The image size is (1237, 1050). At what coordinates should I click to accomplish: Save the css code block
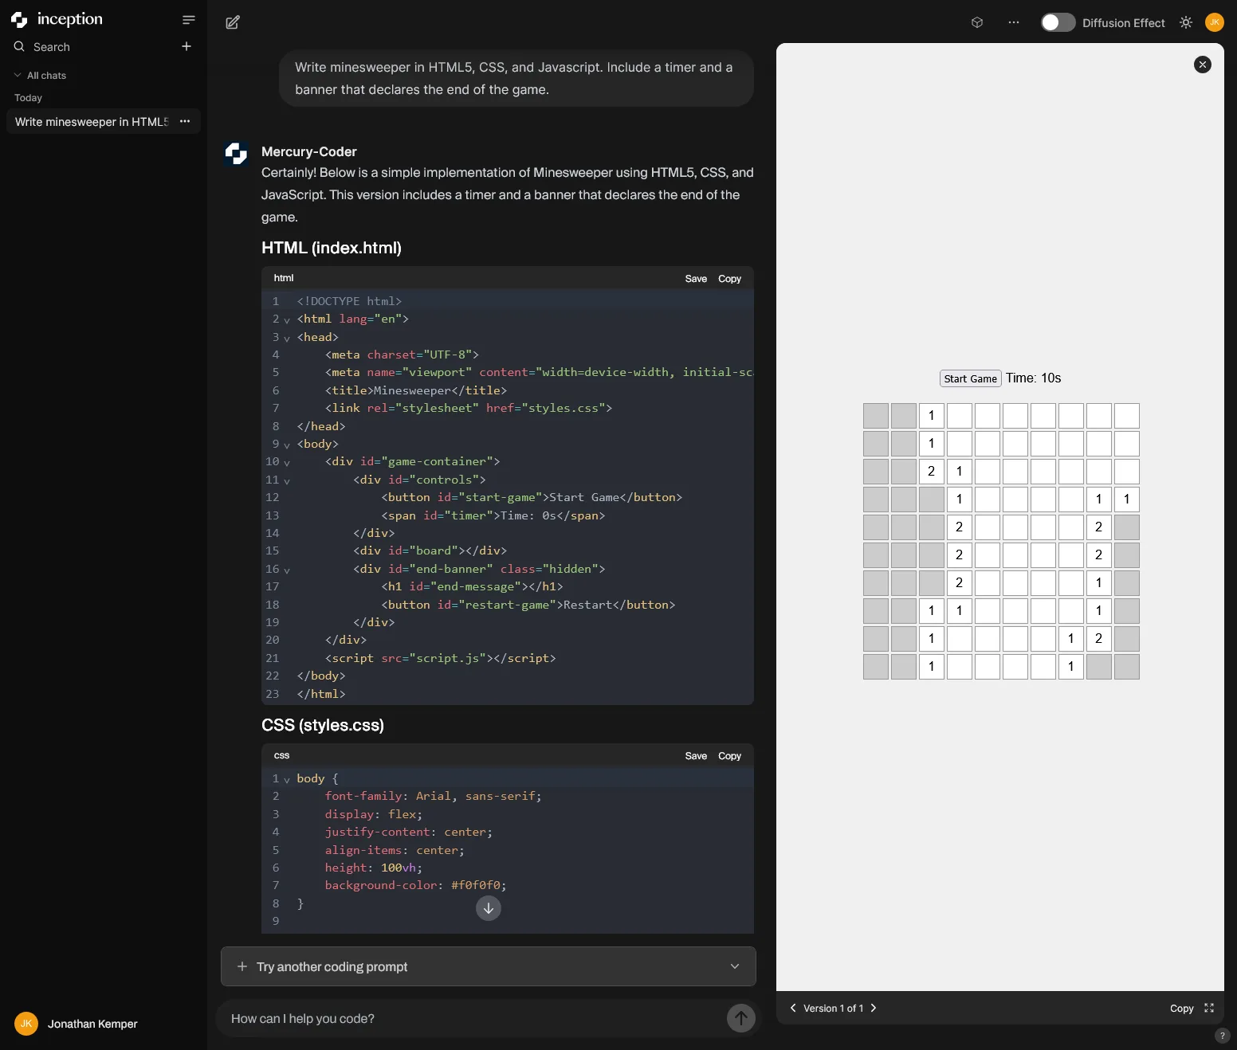click(696, 756)
